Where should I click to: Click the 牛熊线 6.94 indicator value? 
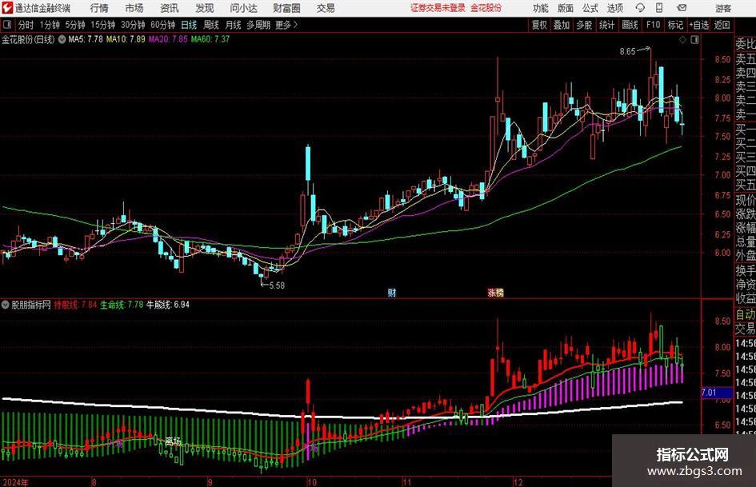168,305
